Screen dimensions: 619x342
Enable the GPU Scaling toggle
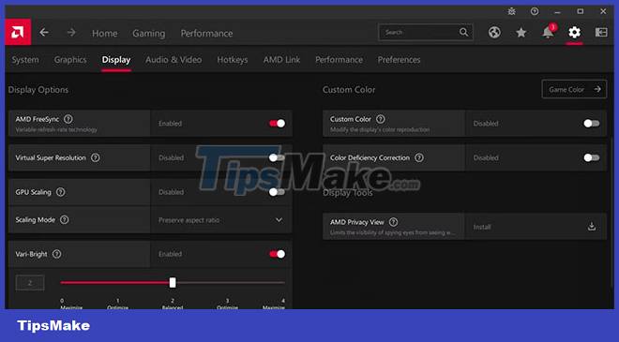point(277,192)
